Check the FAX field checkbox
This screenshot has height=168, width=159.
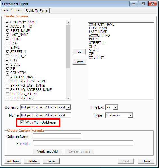pyautogui.click(x=7, y=43)
